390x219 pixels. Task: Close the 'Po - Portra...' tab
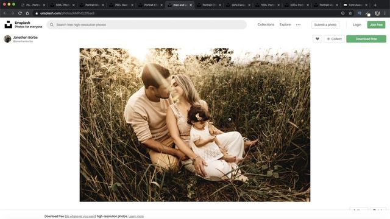click(x=44, y=5)
